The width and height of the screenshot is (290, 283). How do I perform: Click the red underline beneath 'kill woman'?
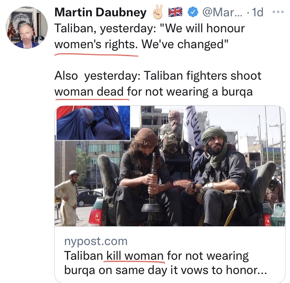coord(134,261)
